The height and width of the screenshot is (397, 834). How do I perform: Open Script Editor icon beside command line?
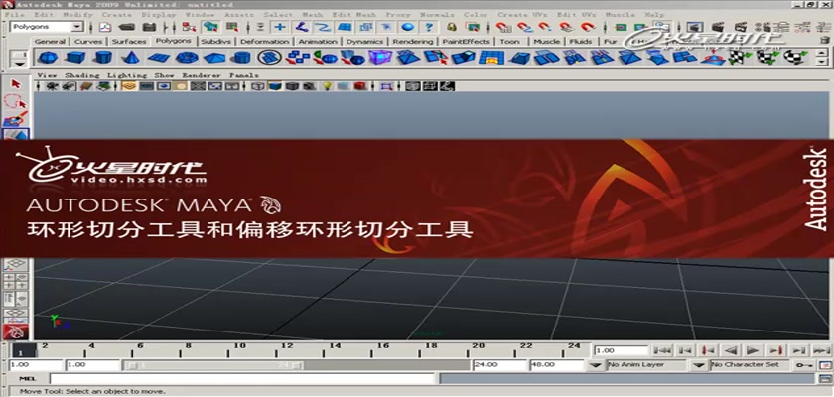pos(824,378)
